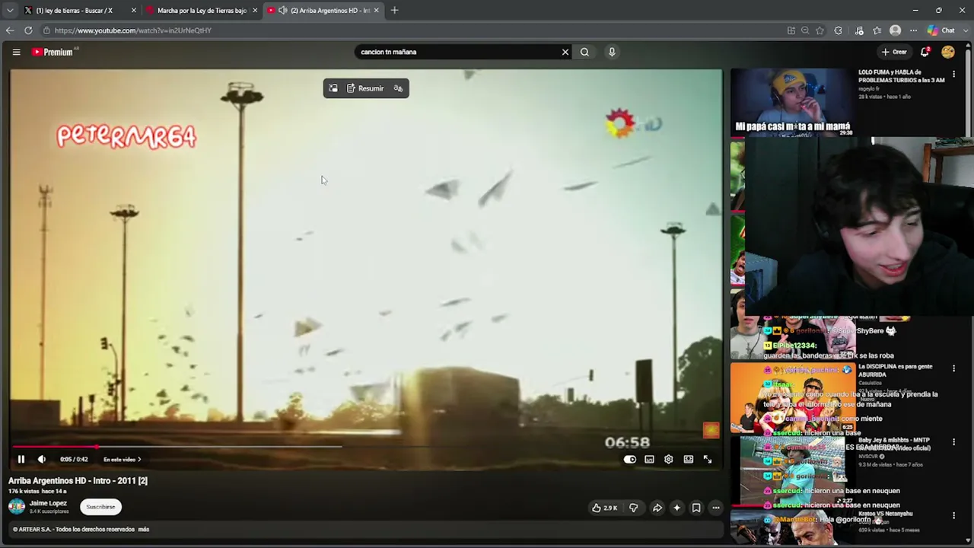View site information lock icon

coord(46,30)
